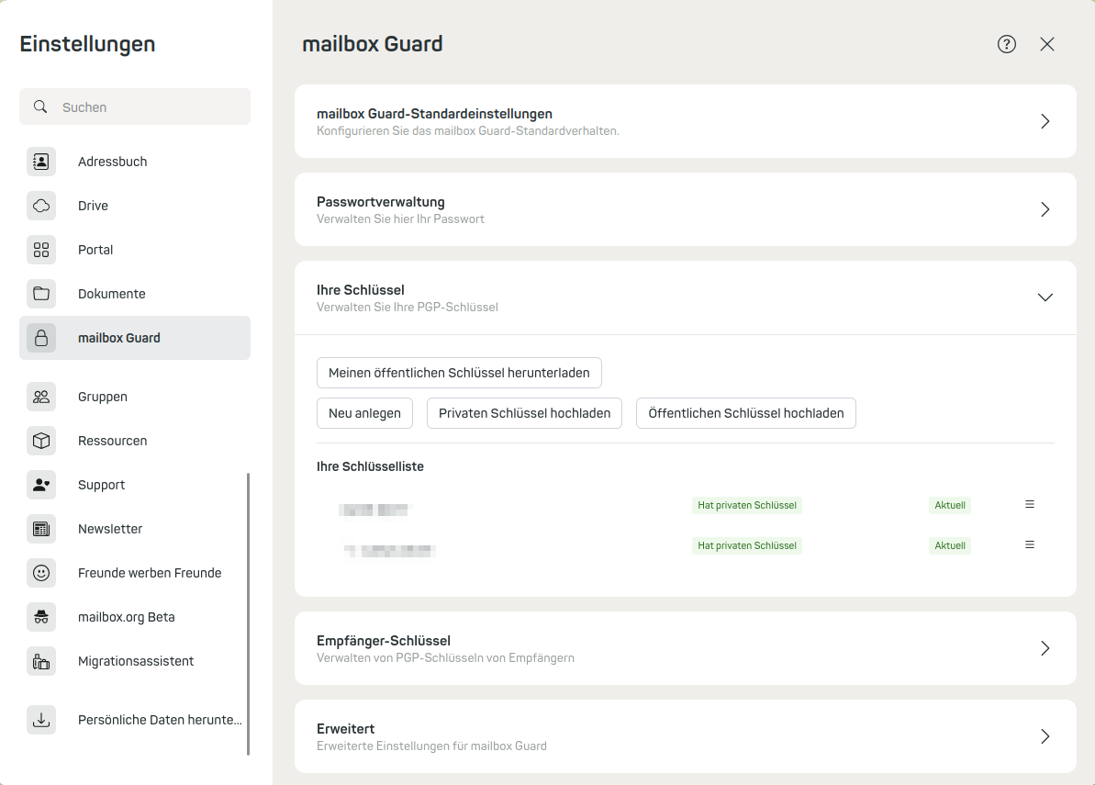This screenshot has height=785, width=1095.
Task: Click the first blurred key name
Action: coord(375,510)
